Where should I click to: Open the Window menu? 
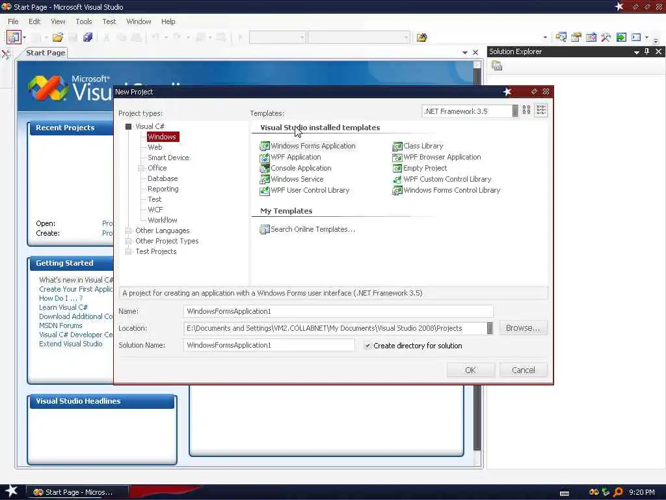(x=139, y=21)
